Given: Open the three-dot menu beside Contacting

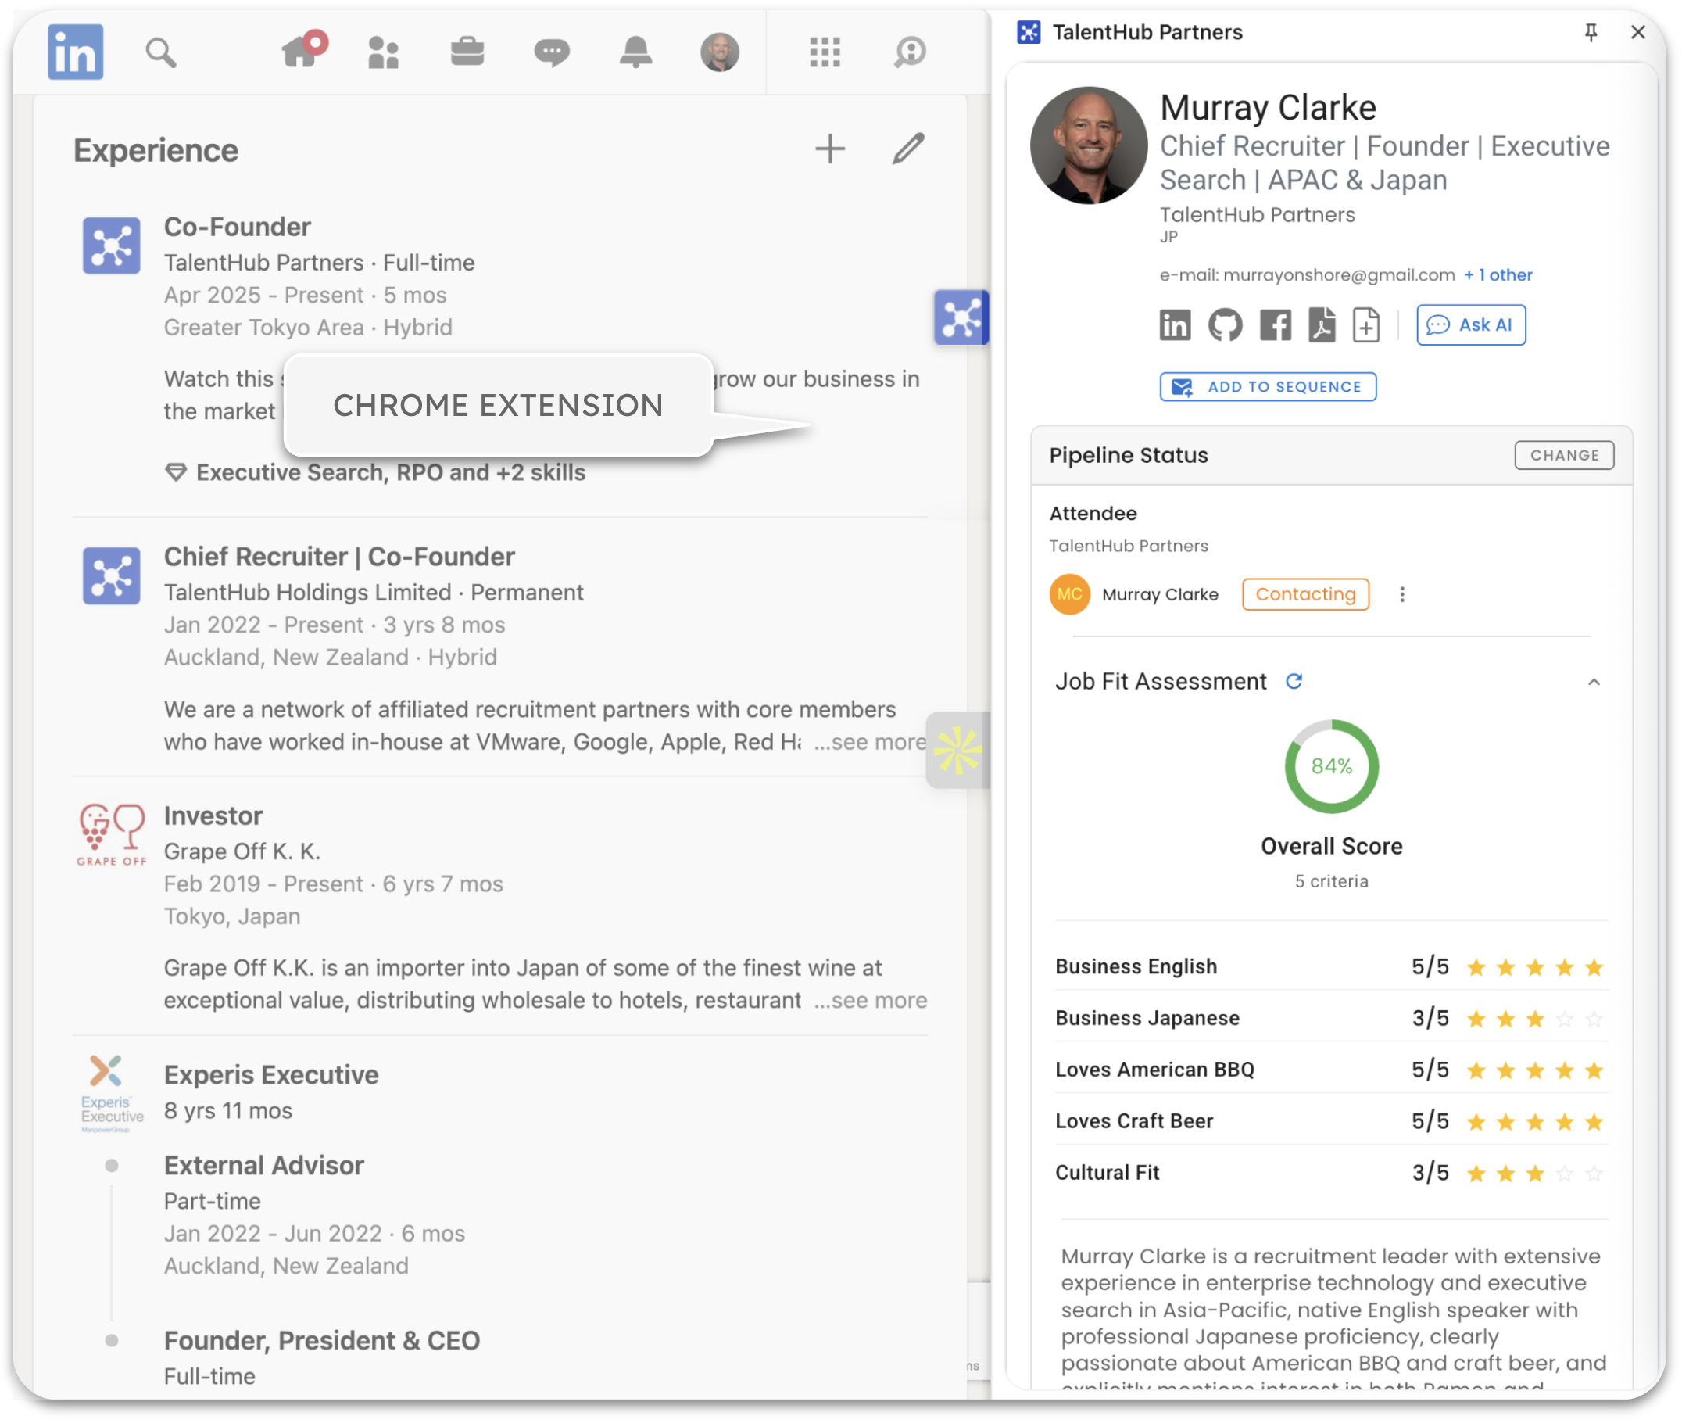Looking at the screenshot, I should click(x=1402, y=594).
